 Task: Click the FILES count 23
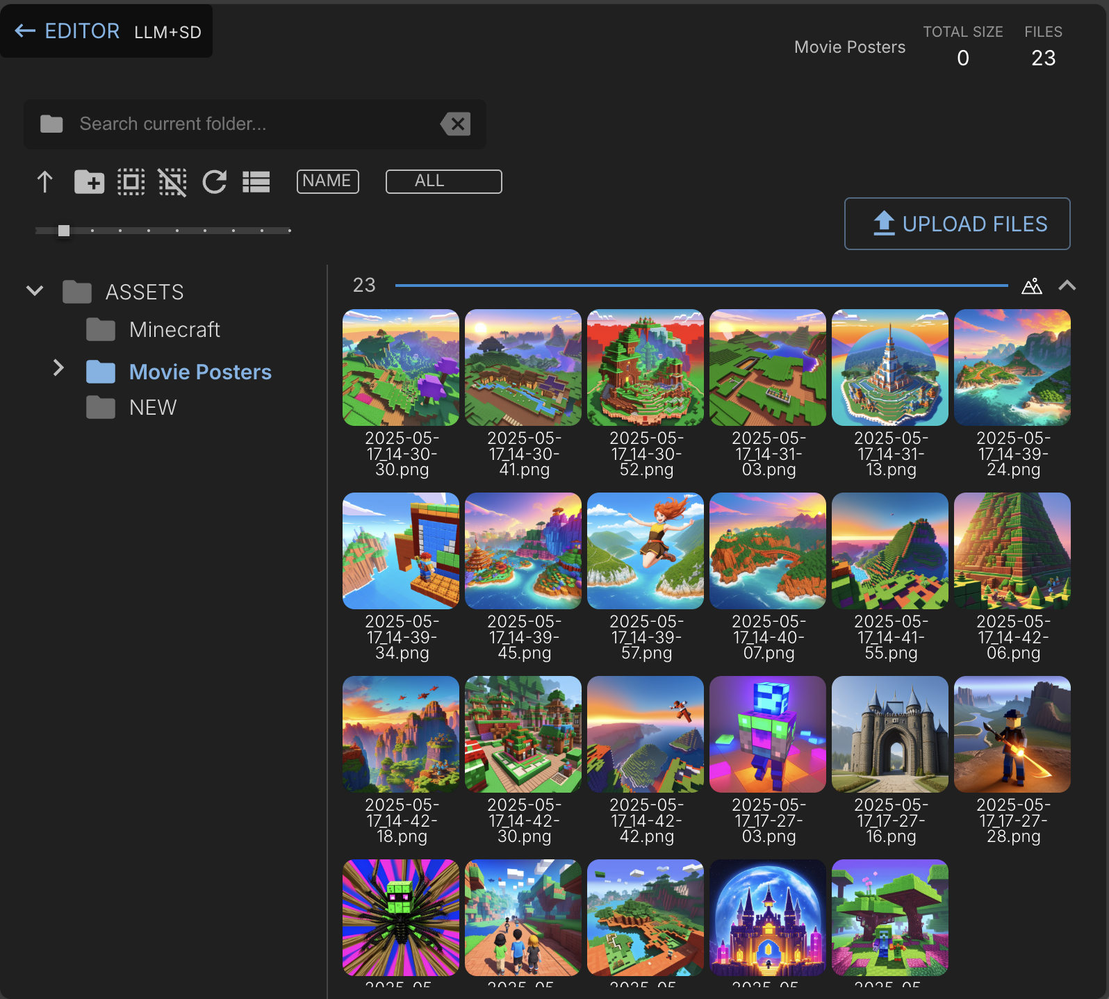1043,58
